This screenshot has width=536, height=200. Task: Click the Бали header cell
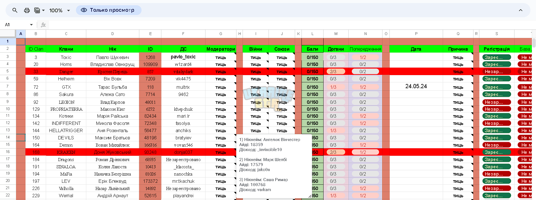(x=312, y=49)
